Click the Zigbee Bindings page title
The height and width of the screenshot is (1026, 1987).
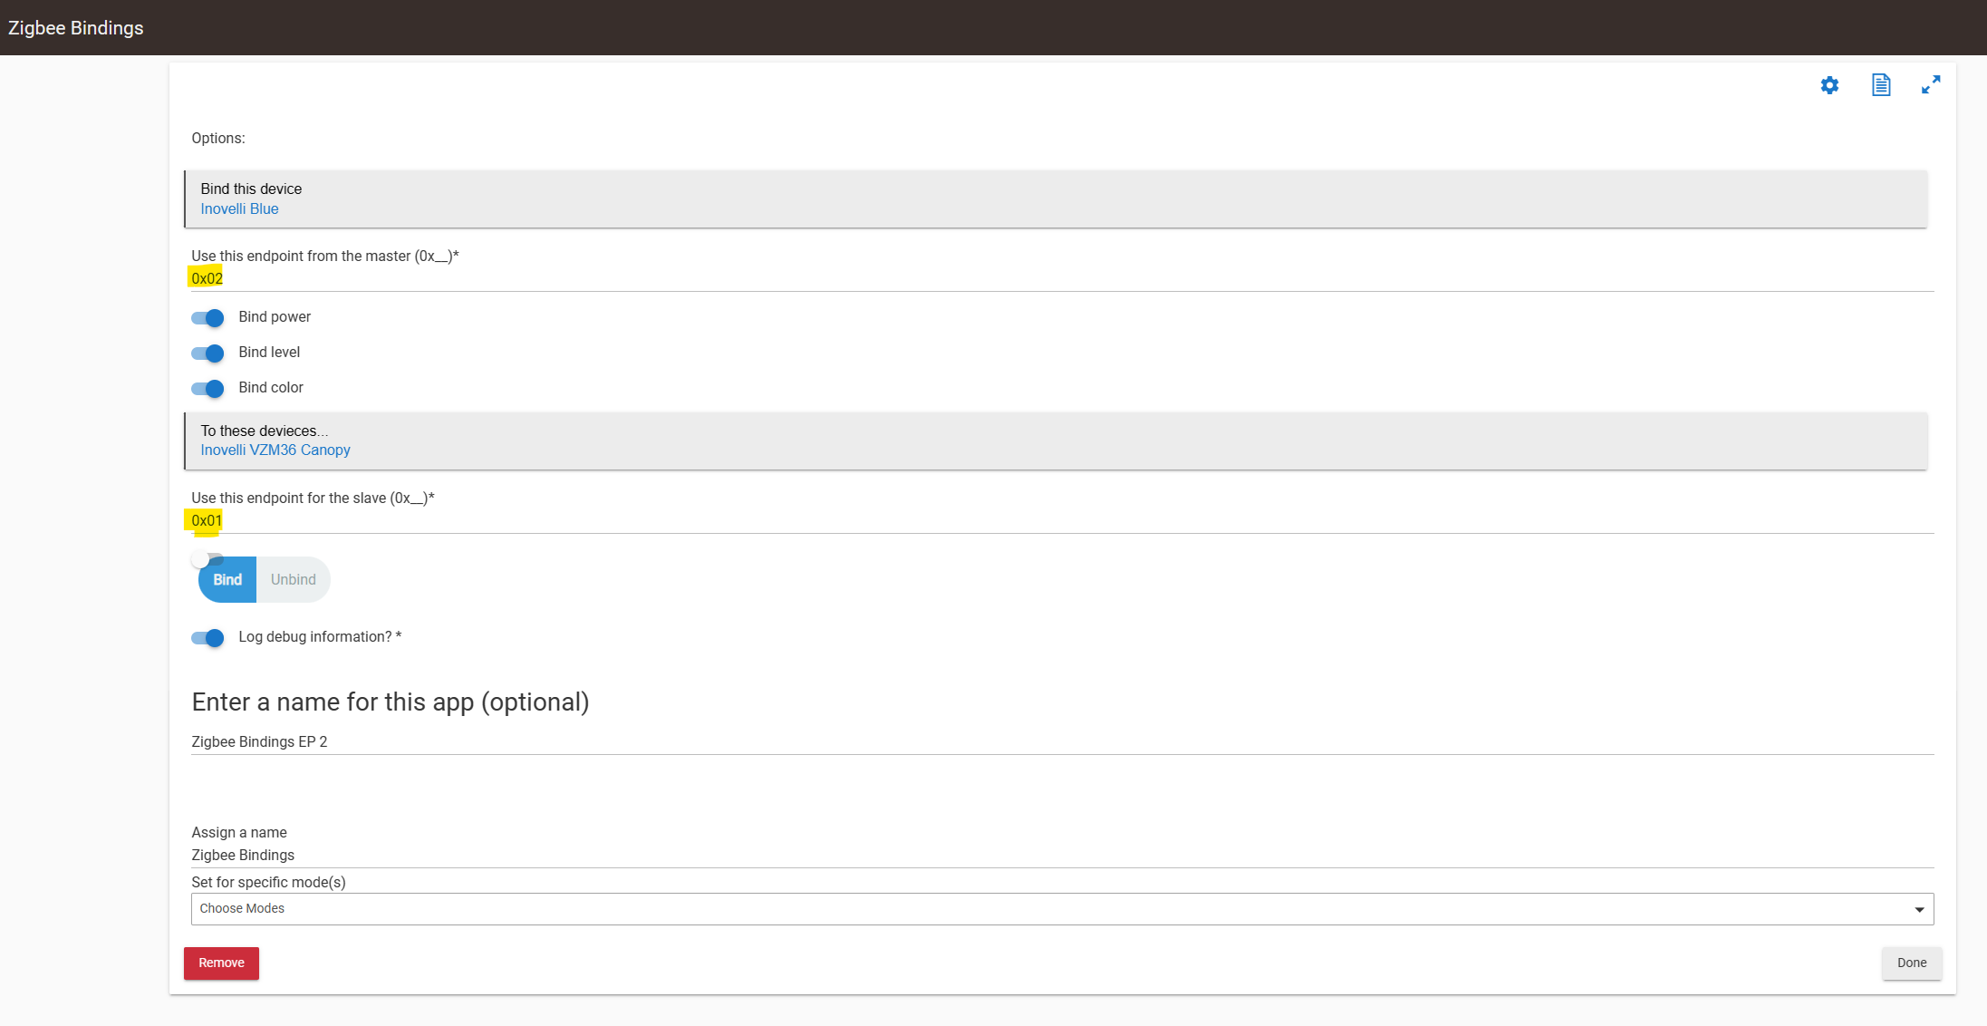76,28
